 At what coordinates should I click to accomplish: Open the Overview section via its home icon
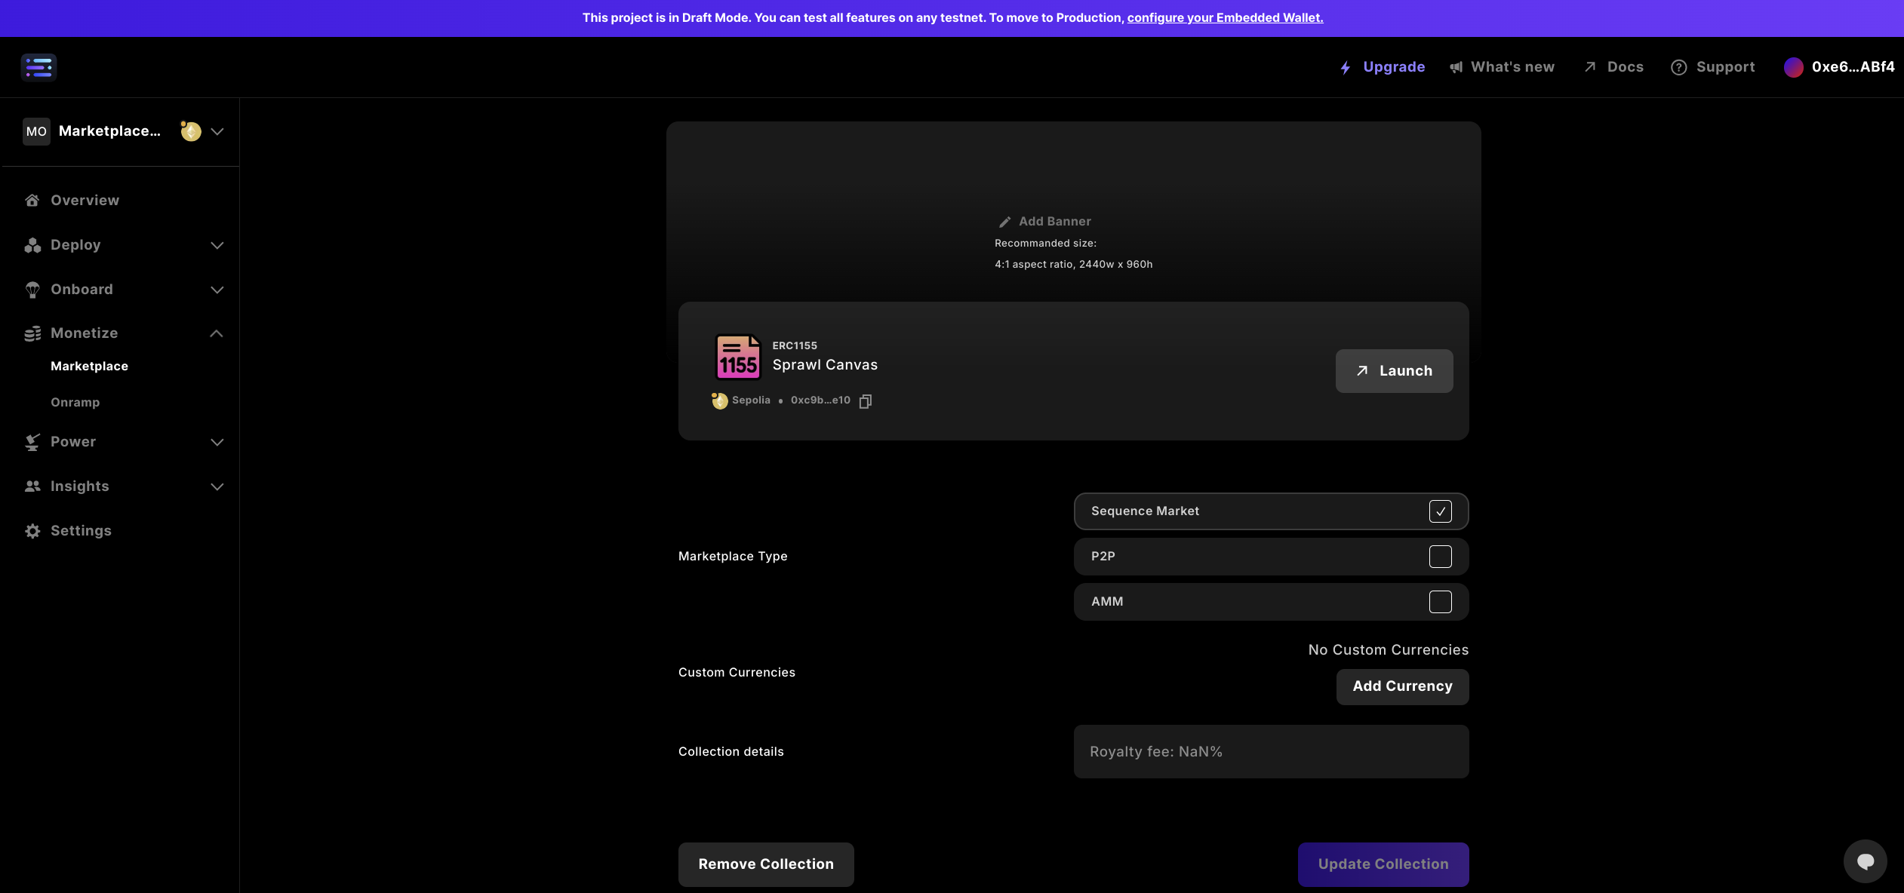pos(32,200)
